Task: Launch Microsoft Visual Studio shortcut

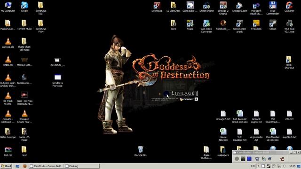Action: point(256,8)
